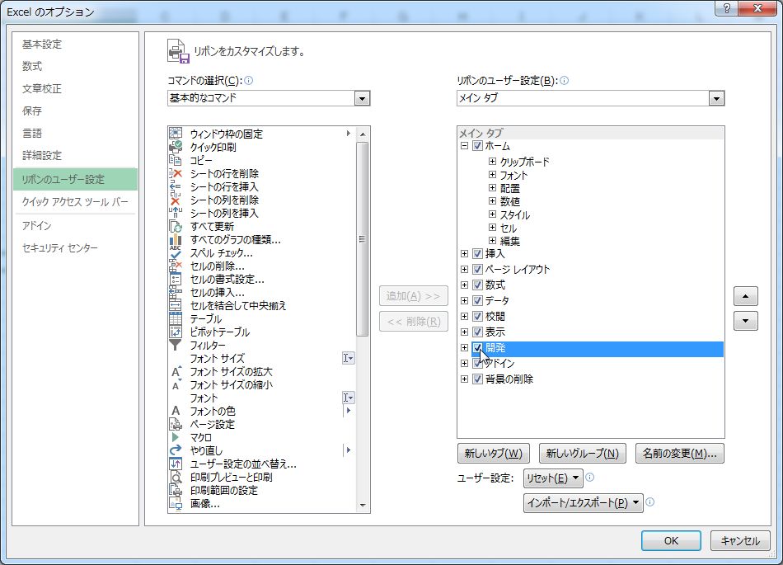
Task: Select the フォント サイズの縮小 icon
Action: point(176,384)
